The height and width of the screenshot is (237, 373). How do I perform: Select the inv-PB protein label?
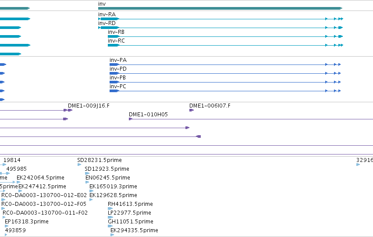point(117,78)
